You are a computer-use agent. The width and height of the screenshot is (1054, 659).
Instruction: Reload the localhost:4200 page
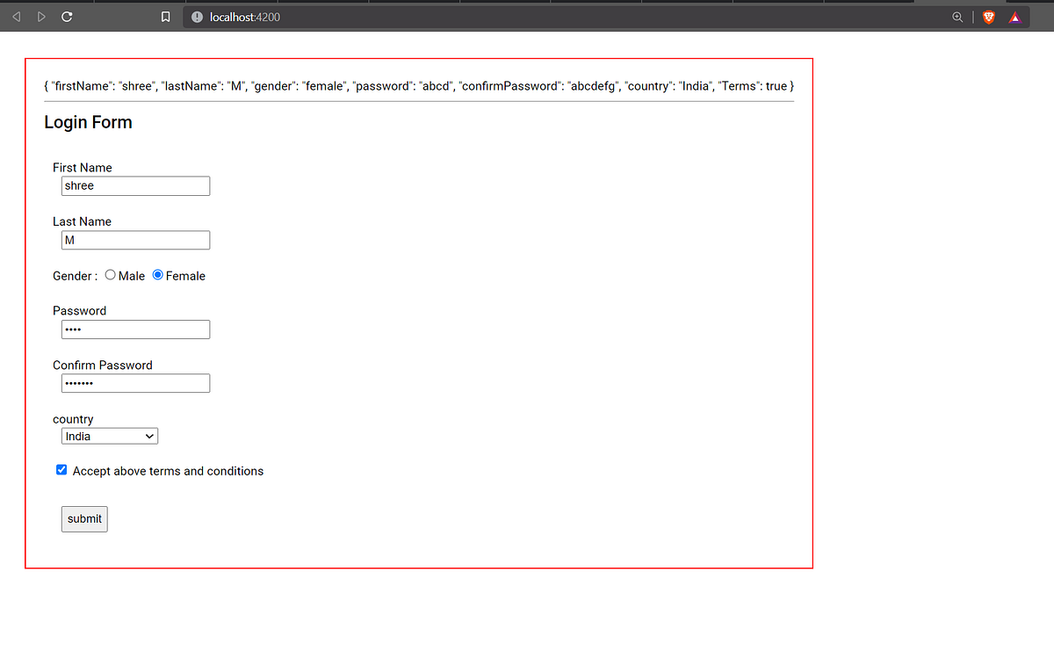[66, 15]
